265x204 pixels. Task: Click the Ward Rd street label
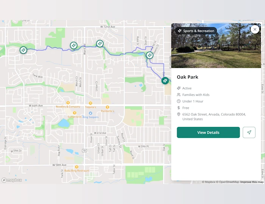pyautogui.click(x=84, y=49)
